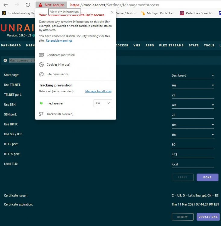Open the VMs menu tab
221x226 pixels.
point(137,46)
